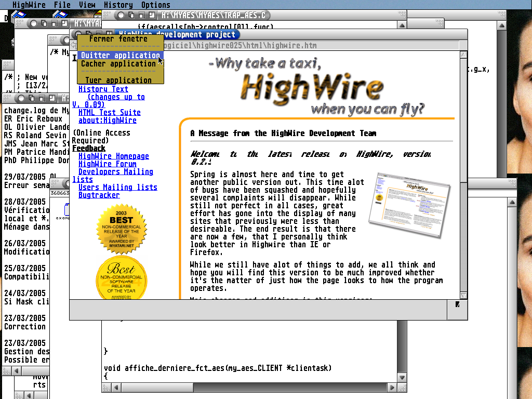Open Users Mailing lists link
This screenshot has width=532, height=399.
(118, 187)
